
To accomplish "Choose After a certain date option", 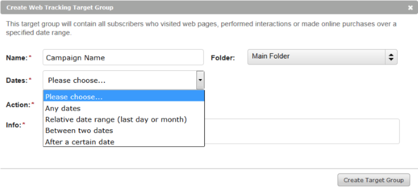I will tap(124, 142).
